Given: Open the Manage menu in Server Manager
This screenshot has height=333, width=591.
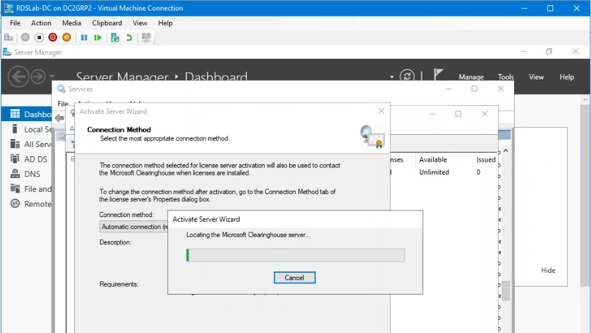Looking at the screenshot, I should pyautogui.click(x=471, y=77).
